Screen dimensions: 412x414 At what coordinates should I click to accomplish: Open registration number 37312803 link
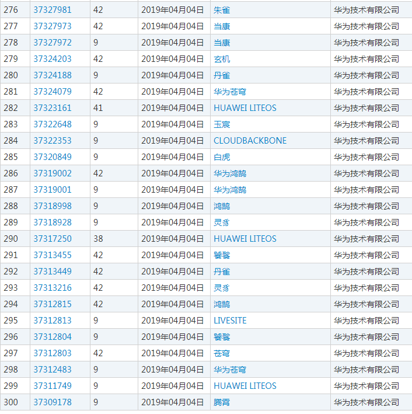tap(53, 353)
